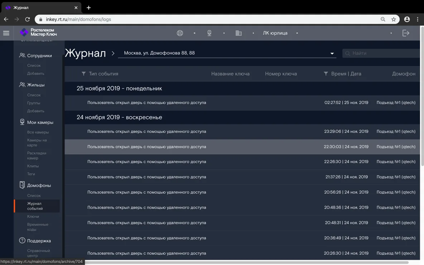Screen dimensions: 424x265
Task: Select the highlighted event at 22:30:03
Action: (x=242, y=147)
